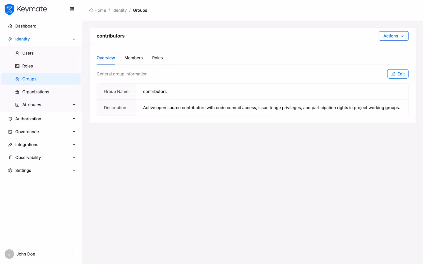Click the John Doe avatar circle
This screenshot has height=264, width=423.
9,254
